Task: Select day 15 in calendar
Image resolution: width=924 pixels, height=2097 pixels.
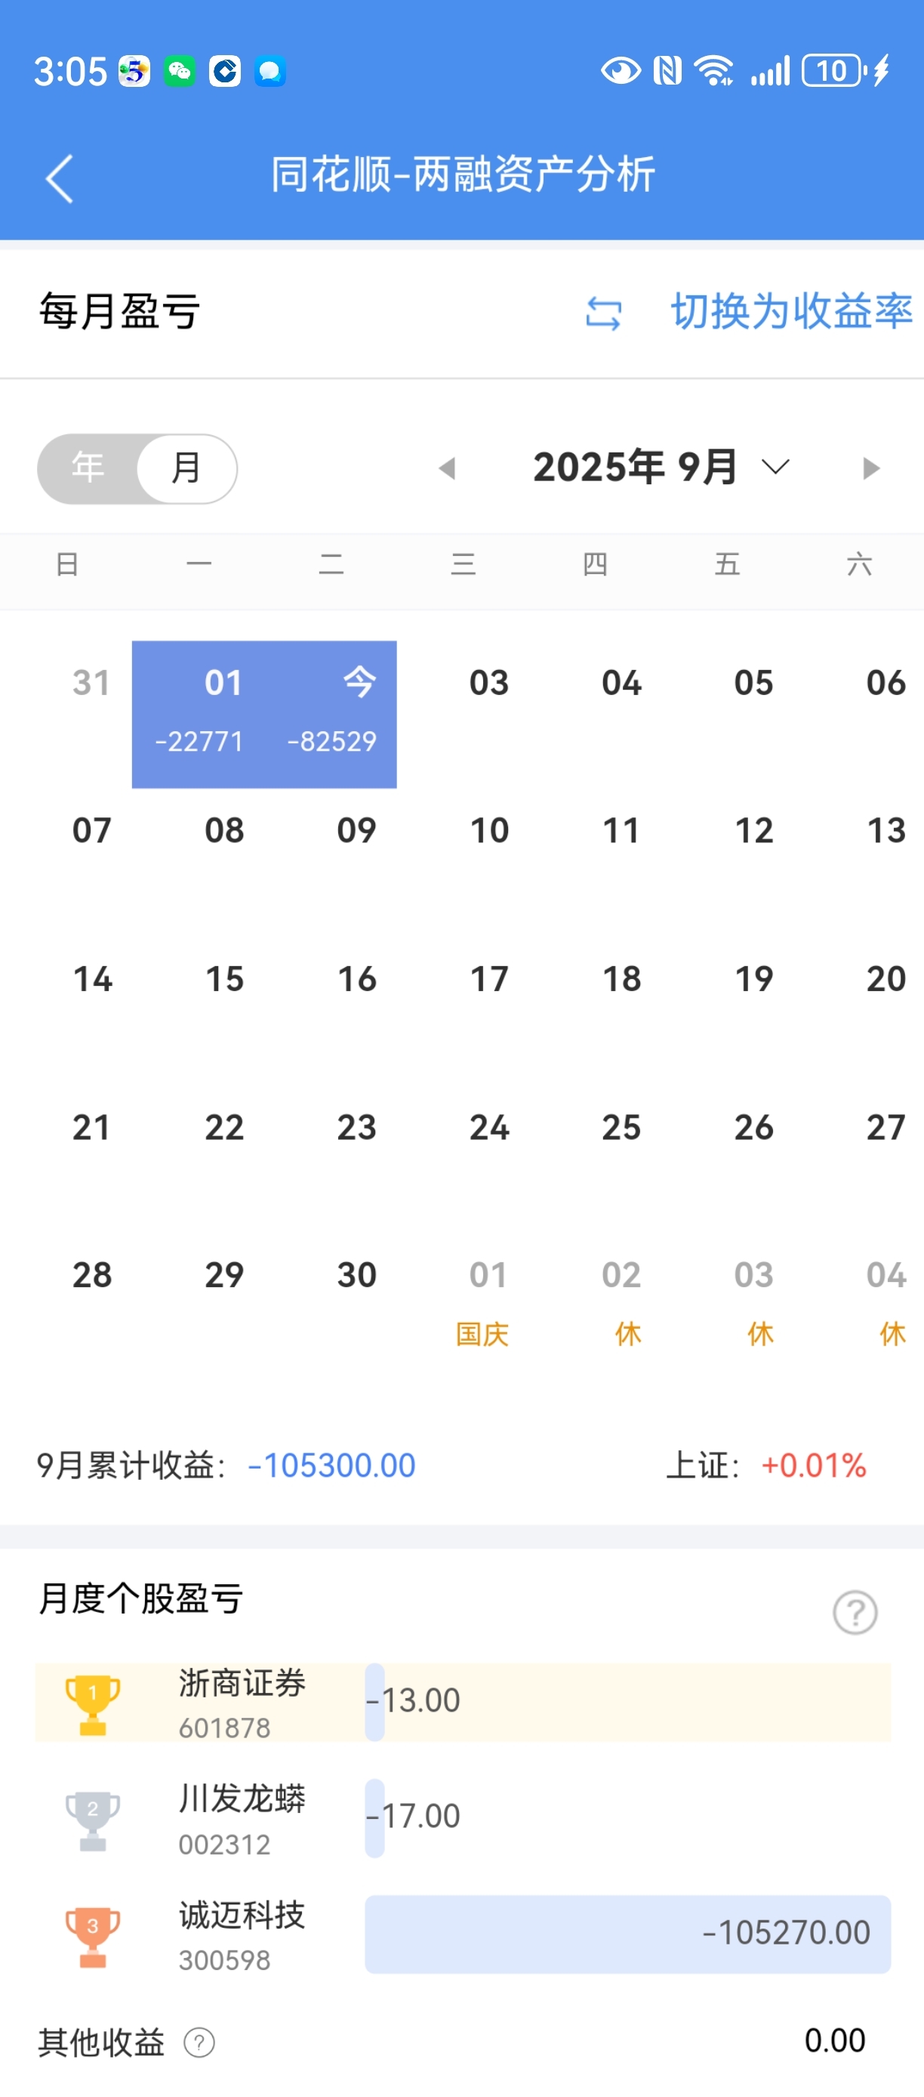Action: (x=224, y=978)
